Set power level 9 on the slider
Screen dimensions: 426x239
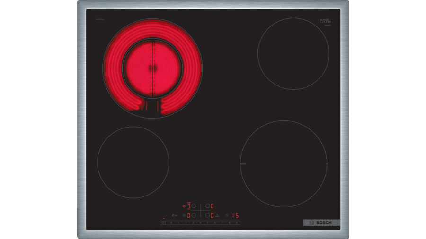pyautogui.click(x=237, y=223)
